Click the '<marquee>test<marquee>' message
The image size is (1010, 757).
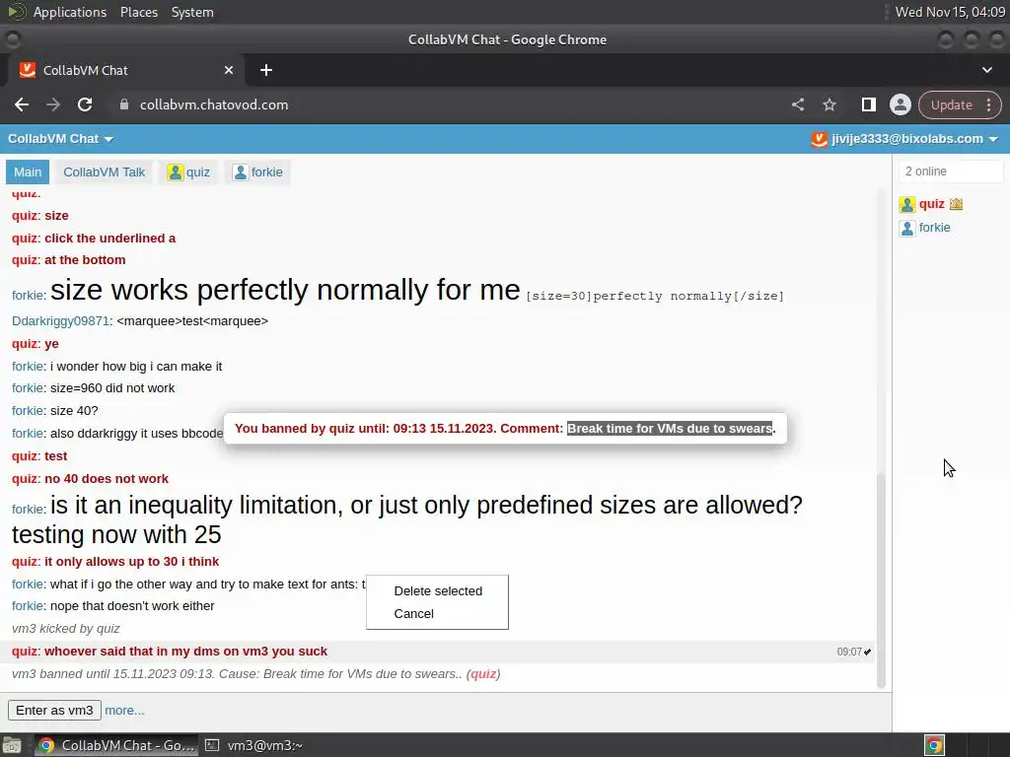click(x=192, y=320)
